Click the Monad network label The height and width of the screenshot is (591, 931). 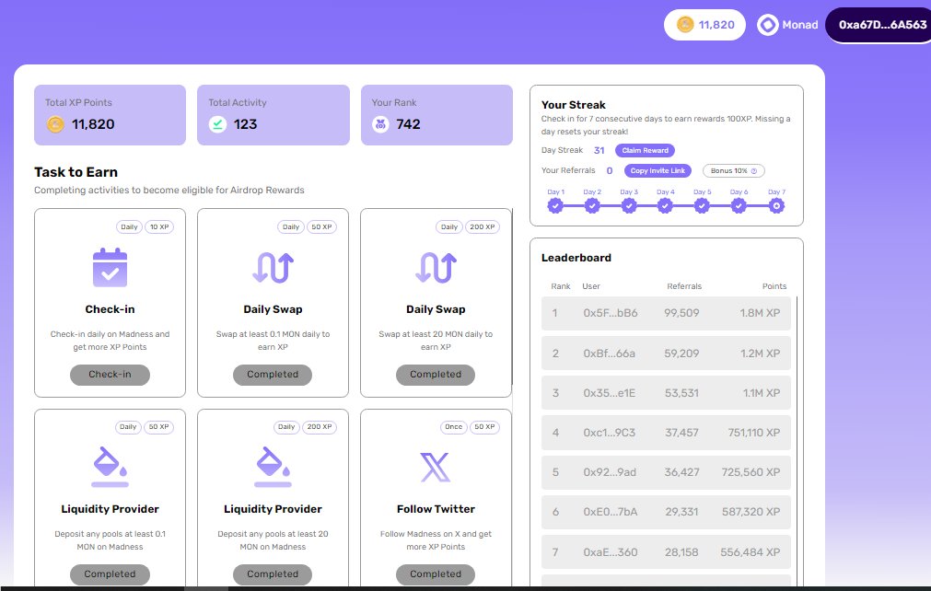tap(800, 25)
